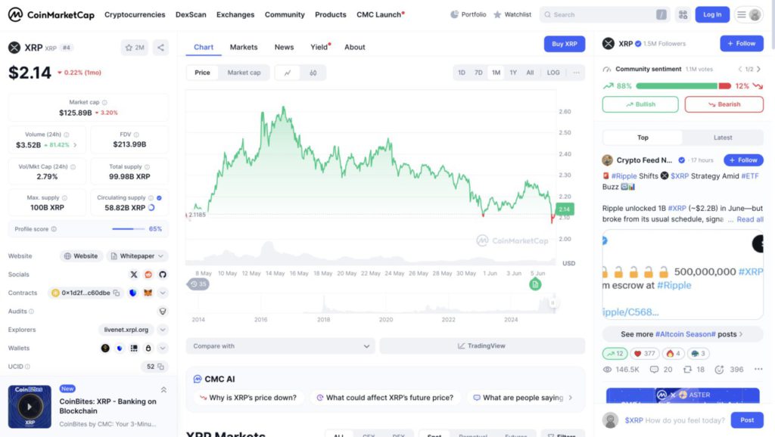
Task: Expand the Whitepaper dropdown
Action: coord(137,256)
